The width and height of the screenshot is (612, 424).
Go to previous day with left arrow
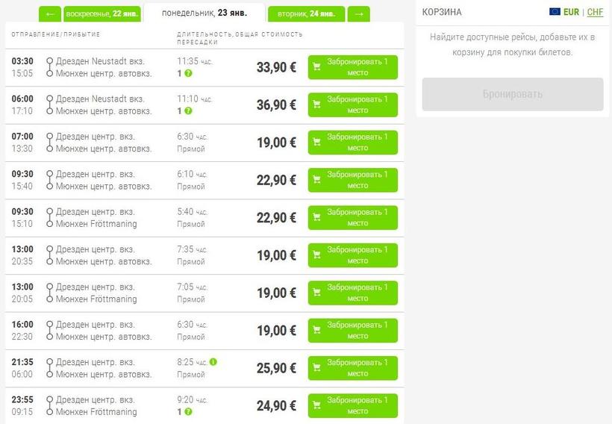50,13
